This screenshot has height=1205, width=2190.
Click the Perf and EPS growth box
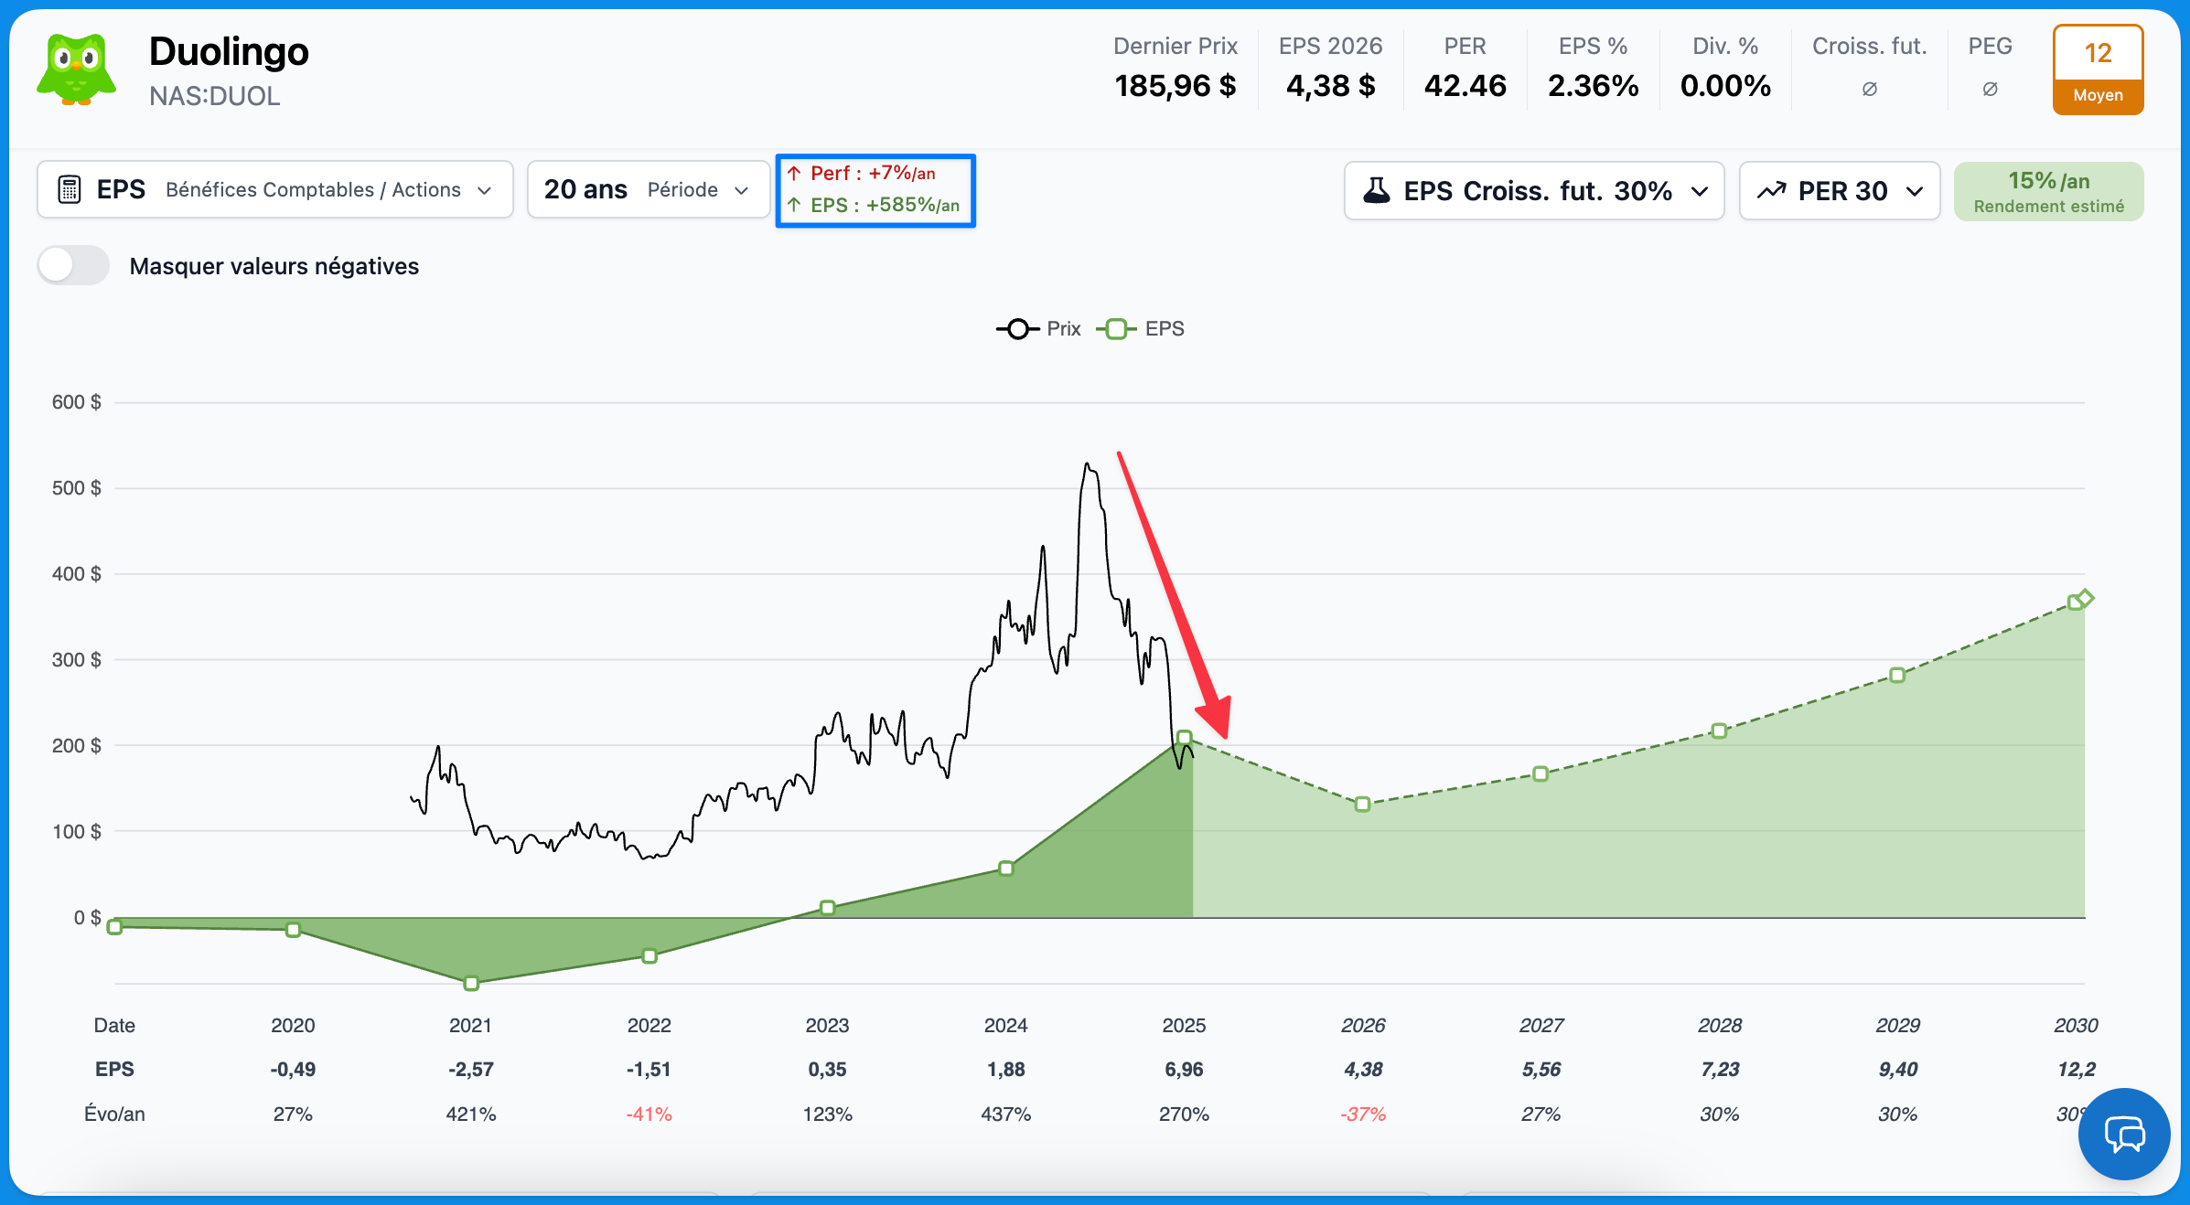875,189
